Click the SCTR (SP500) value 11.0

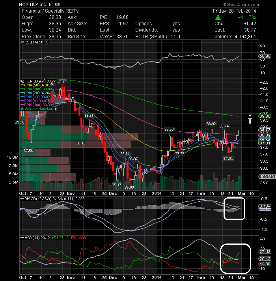point(175,37)
